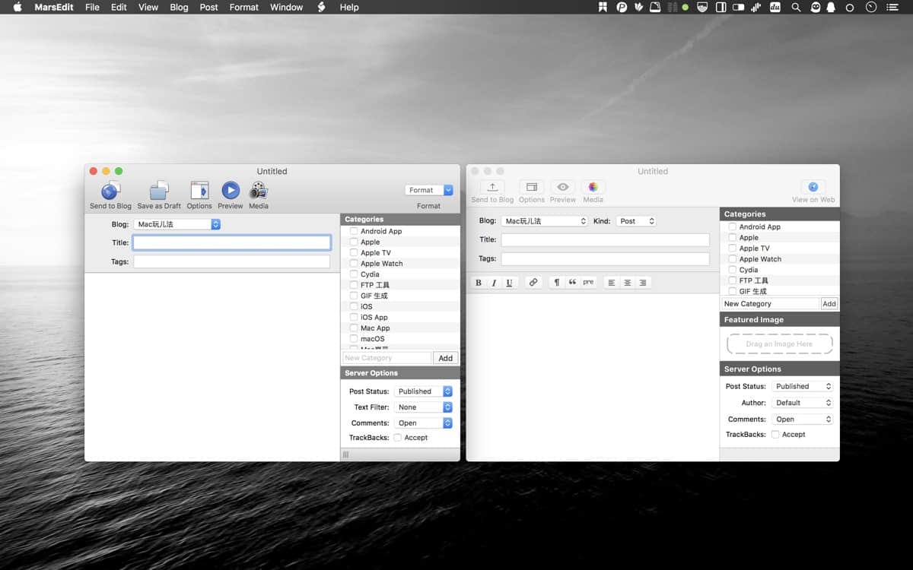Check Cydia category in right window
The width and height of the screenshot is (913, 570).
click(733, 270)
